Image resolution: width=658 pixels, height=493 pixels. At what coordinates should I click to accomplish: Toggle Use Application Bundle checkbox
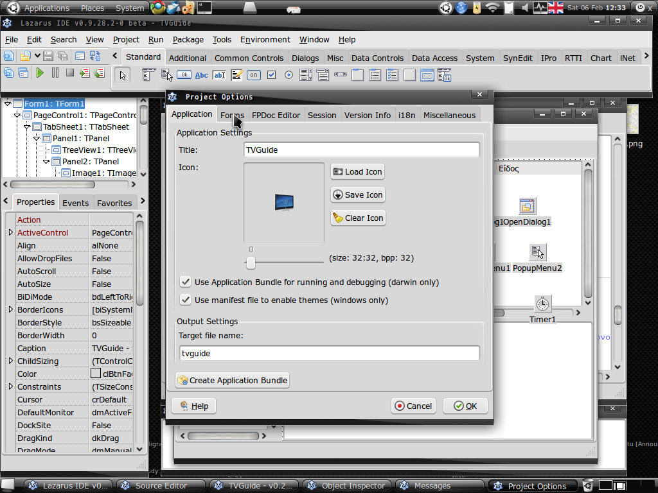click(x=186, y=282)
